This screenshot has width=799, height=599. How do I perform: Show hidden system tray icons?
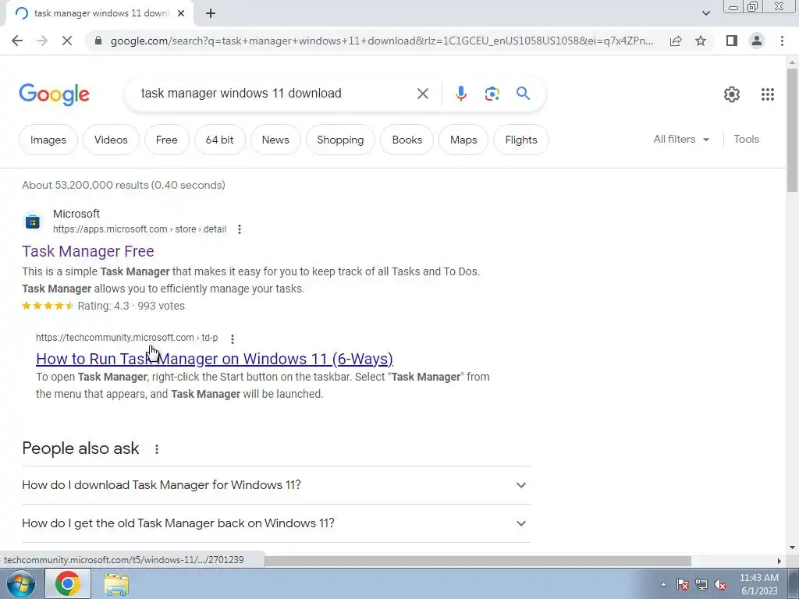coord(663,585)
